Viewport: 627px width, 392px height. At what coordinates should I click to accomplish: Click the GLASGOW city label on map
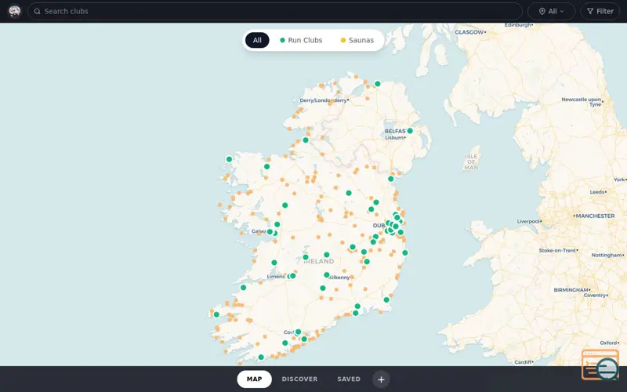click(469, 32)
